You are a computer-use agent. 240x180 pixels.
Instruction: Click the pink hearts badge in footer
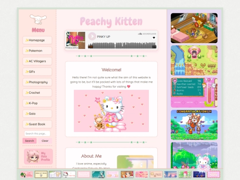click(141, 174)
